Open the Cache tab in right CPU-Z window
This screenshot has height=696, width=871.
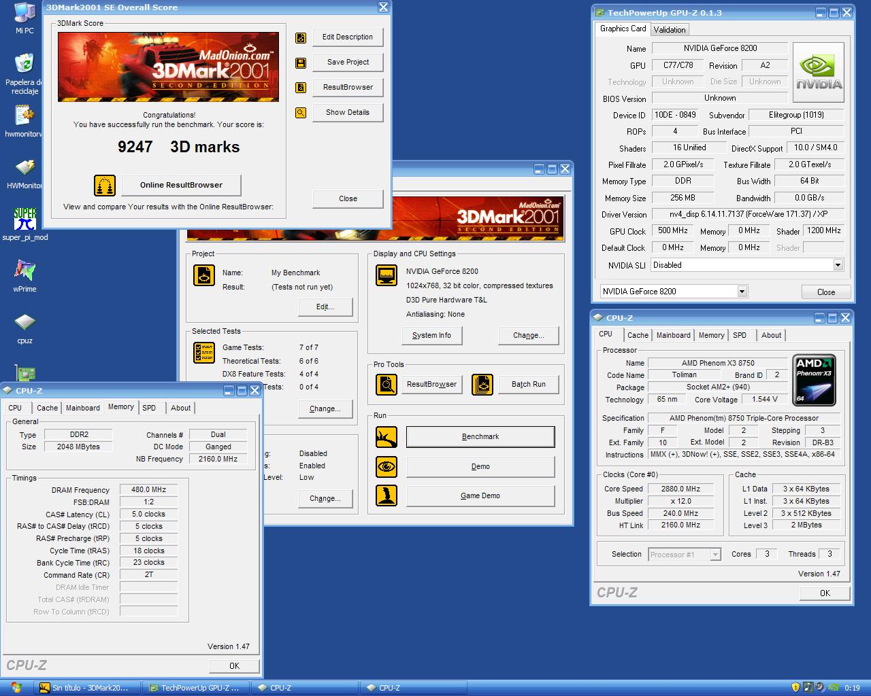pos(638,335)
